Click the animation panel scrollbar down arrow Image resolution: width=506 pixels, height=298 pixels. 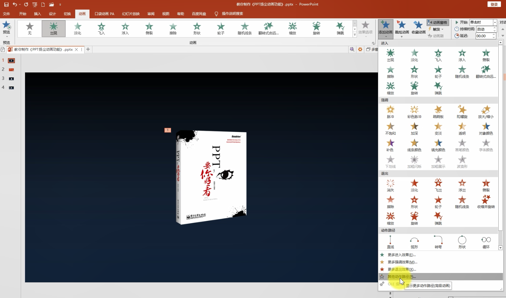point(500,248)
